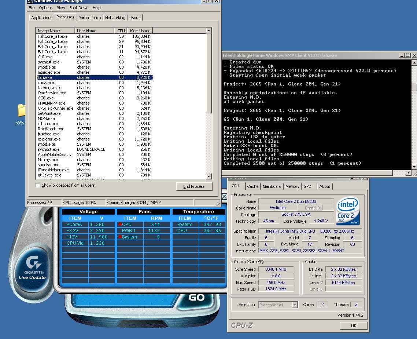This screenshot has height=339, width=417.
Task: Select the jusched.exe process row
Action: coord(95,134)
